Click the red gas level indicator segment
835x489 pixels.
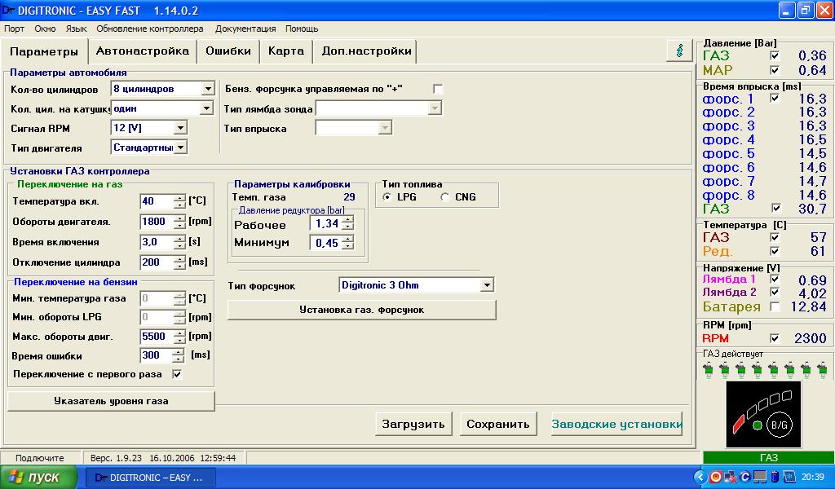(738, 422)
